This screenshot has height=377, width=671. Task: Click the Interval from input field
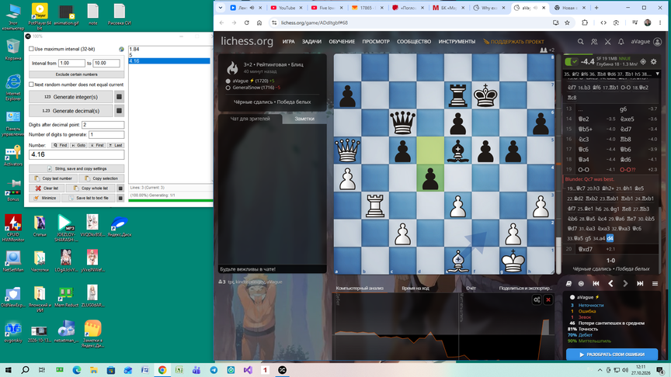(71, 64)
